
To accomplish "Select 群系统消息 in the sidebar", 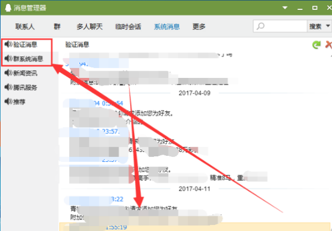I will tap(28, 59).
